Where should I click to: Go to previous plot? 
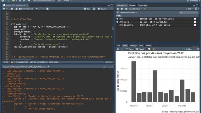tap(118, 49)
